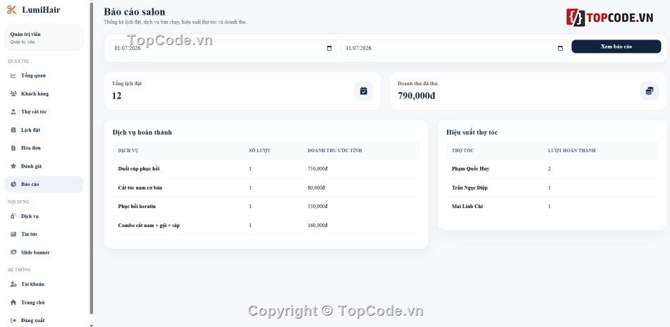
Task: Click the Dịch vụ hoàn thành heading
Action: (x=142, y=132)
